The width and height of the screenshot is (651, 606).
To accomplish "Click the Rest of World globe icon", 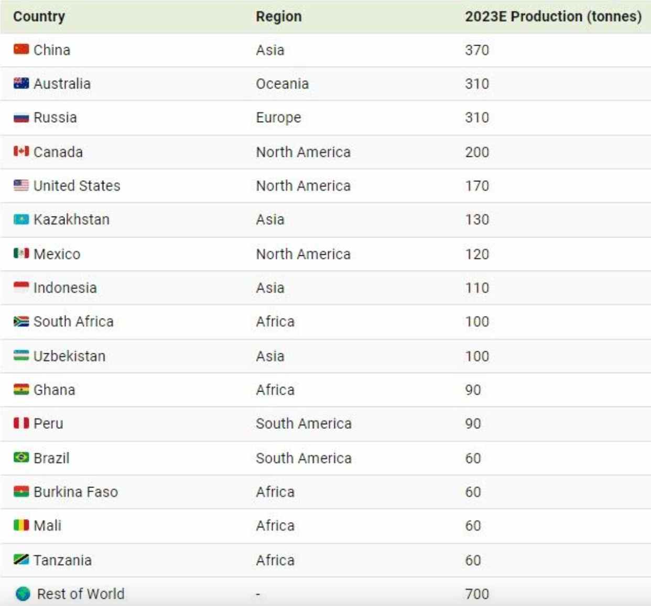I will click(23, 593).
